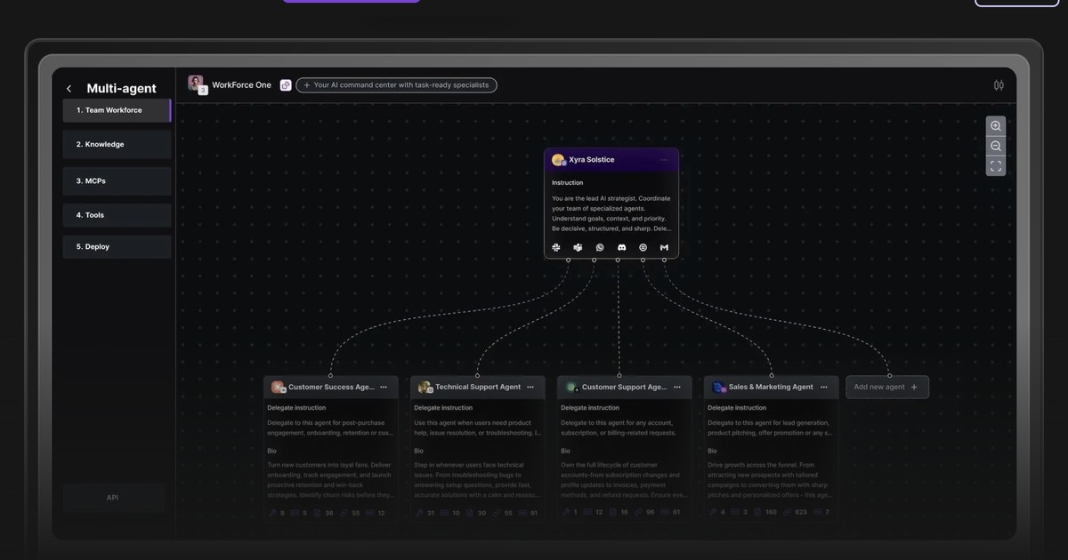Viewport: 1068px width, 560px height.
Task: Select the Xyra Solstice instruction text
Action: coord(611,213)
